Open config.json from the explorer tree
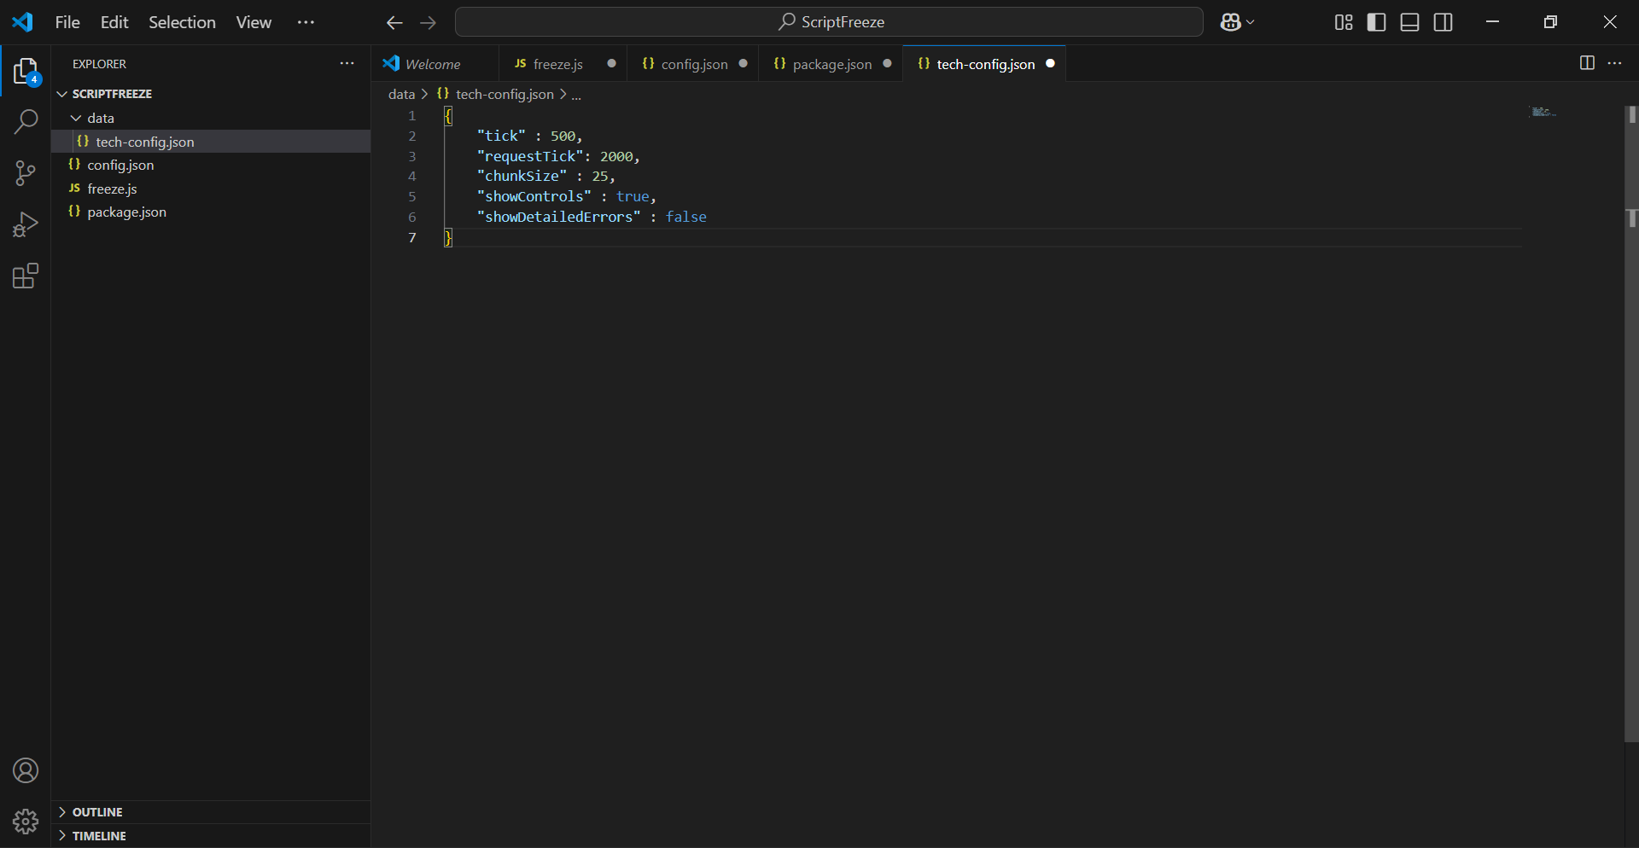Screen dimensions: 1639x848 pos(212,165)
